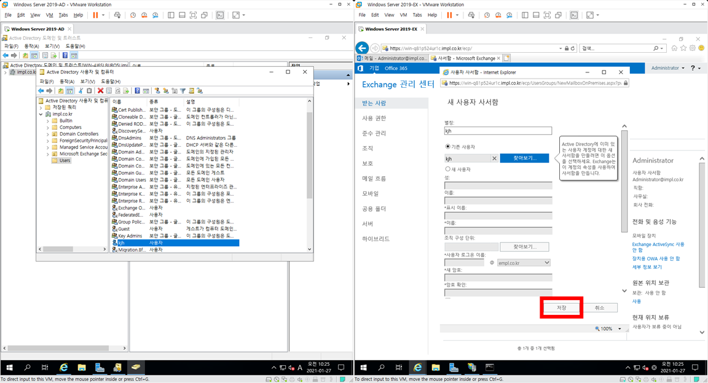The width and height of the screenshot is (708, 383).
Task: Open the notification center in the 2019-AD taskbar
Action: [341, 368]
